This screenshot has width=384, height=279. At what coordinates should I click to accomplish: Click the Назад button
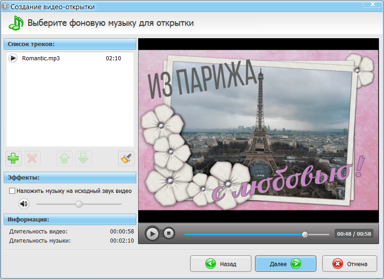pyautogui.click(x=221, y=264)
